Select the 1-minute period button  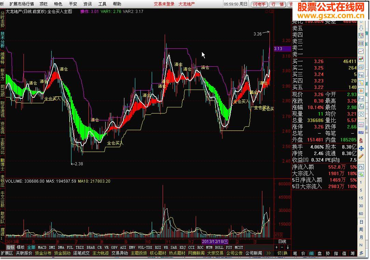361,182
